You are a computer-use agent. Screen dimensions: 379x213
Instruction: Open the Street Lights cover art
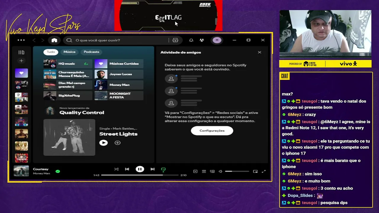point(69,137)
